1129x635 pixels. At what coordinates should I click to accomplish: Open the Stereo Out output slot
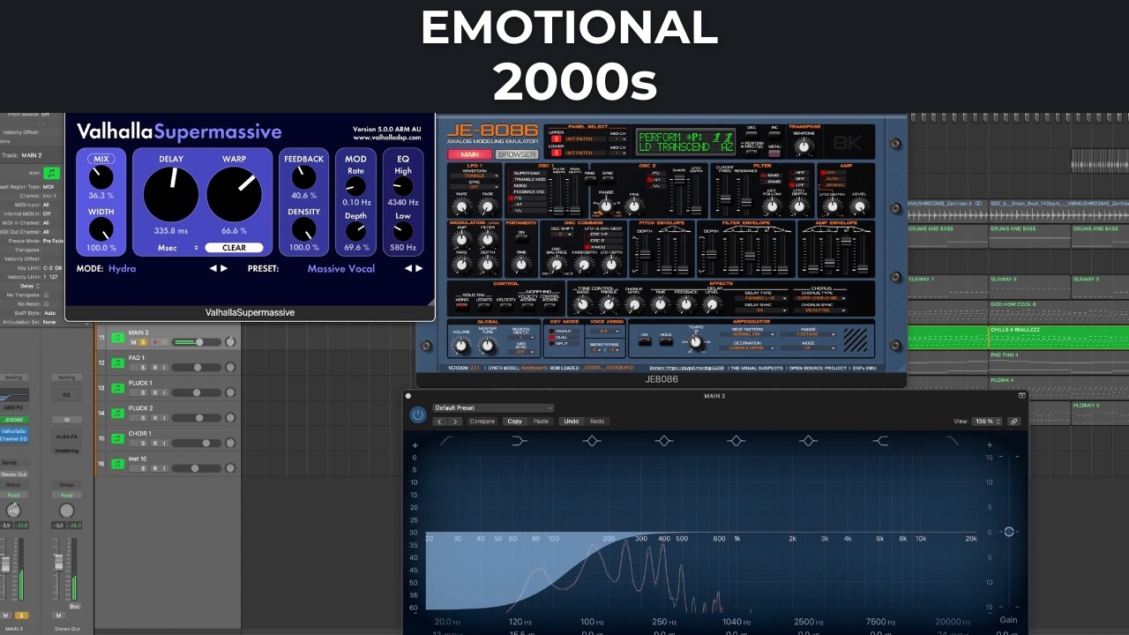(13, 474)
